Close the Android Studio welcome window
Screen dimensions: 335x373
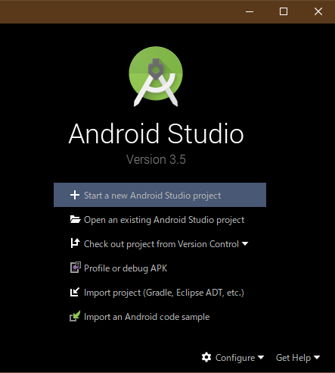tap(318, 11)
